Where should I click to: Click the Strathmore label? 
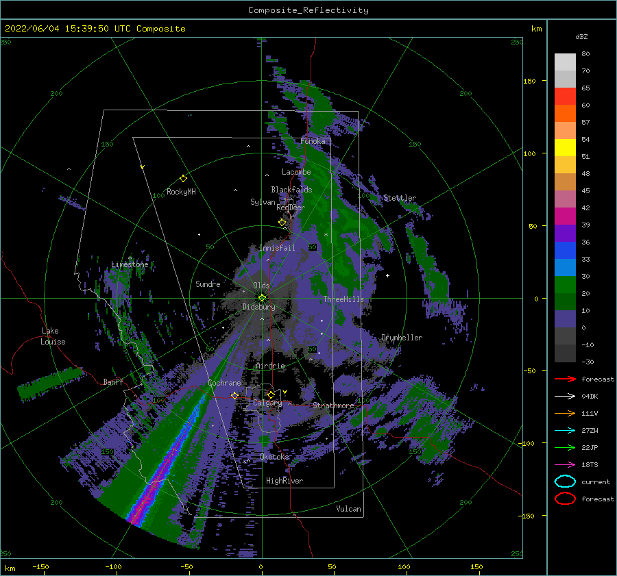[333, 405]
